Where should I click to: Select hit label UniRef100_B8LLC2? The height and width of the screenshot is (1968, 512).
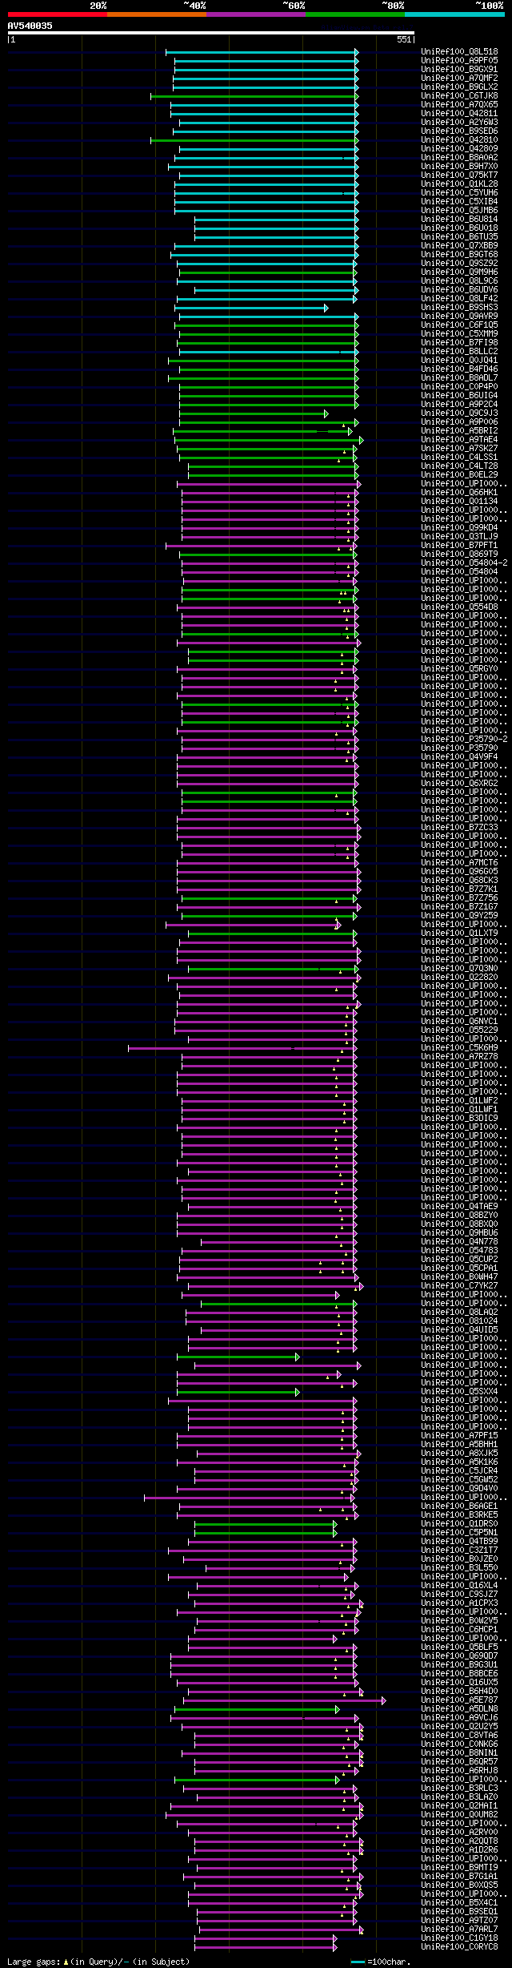click(x=459, y=352)
